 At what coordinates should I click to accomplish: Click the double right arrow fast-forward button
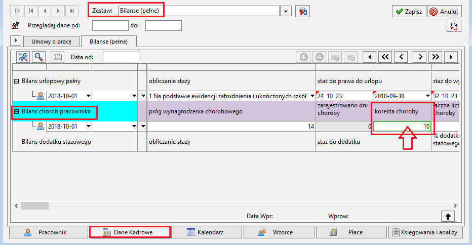[435, 57]
